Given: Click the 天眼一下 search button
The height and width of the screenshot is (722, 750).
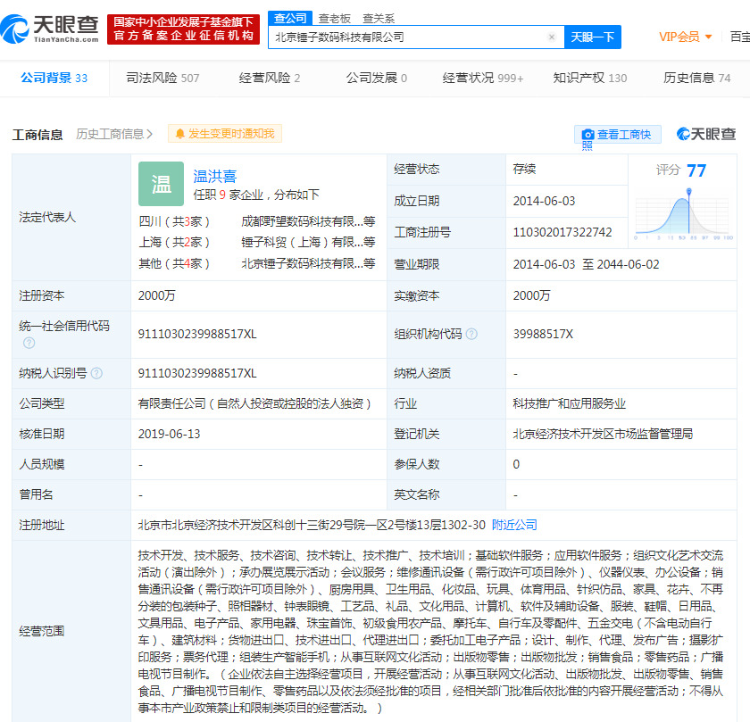Looking at the screenshot, I should pos(593,37).
